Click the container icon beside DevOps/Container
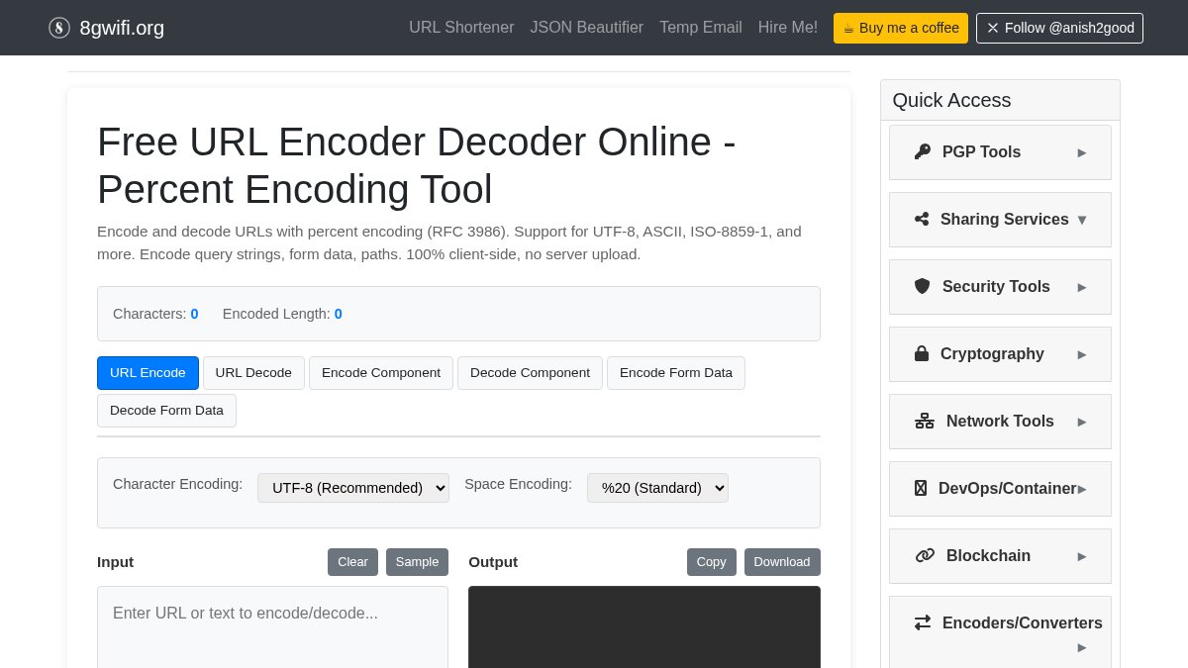 coord(921,488)
